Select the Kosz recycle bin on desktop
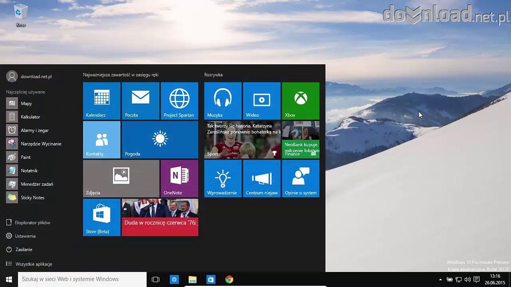Image resolution: width=511 pixels, height=287 pixels. pyautogui.click(x=21, y=16)
